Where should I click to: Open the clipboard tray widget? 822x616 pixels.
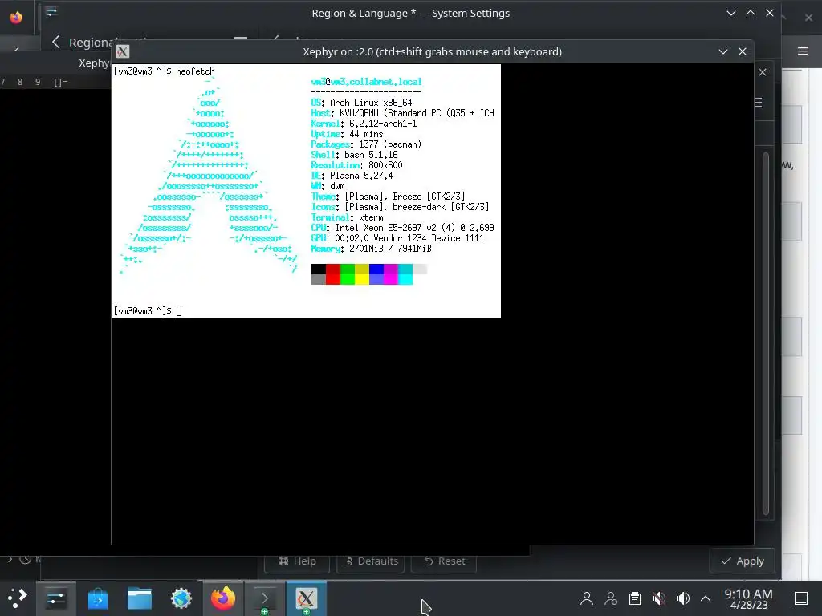[635, 598]
